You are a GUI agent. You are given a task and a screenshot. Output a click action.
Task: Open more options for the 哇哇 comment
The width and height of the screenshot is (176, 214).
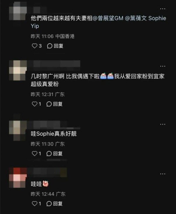tap(163, 174)
